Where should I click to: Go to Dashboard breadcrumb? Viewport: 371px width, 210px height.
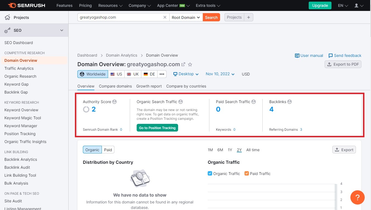point(87,55)
